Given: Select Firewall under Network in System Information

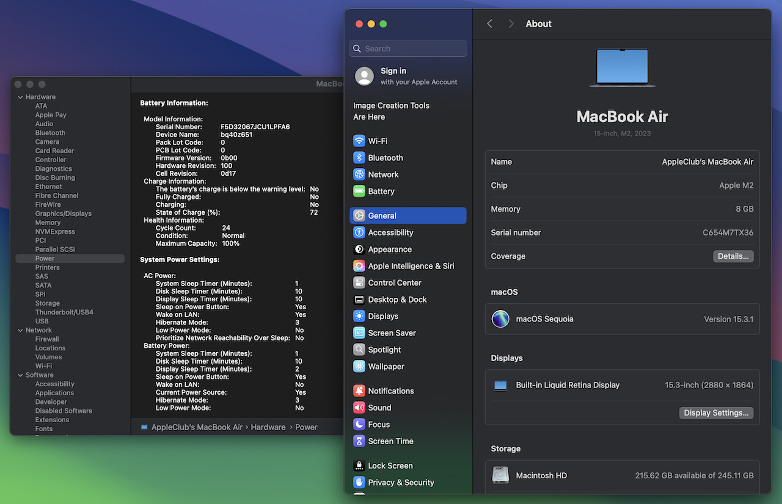Looking at the screenshot, I should coord(47,339).
